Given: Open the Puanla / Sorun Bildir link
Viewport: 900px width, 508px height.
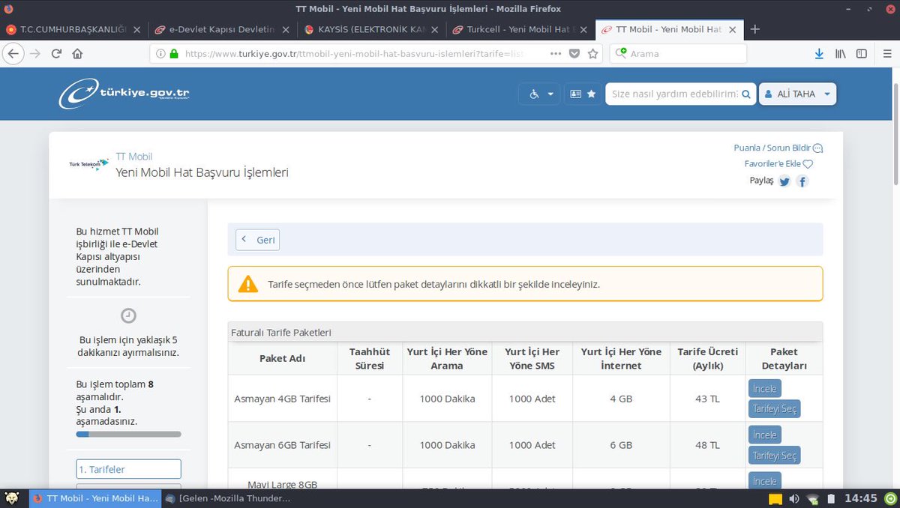Looking at the screenshot, I should [778, 148].
